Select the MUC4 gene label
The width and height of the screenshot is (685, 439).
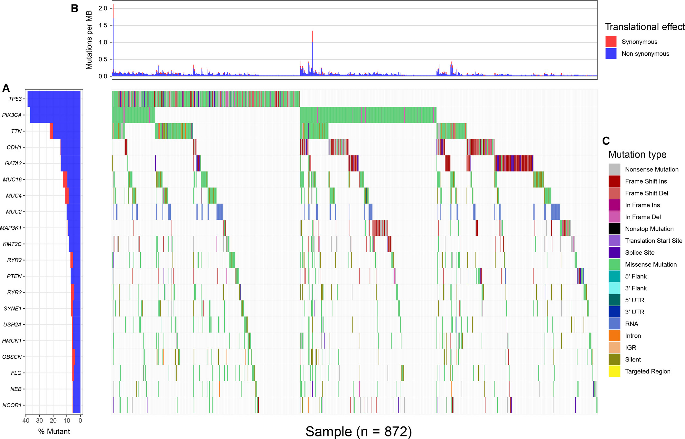coord(14,196)
